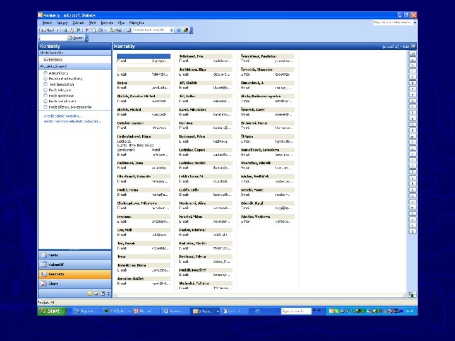Click the Shortcuts icon in navigation pane
The width and height of the screenshot is (455, 341).
pyautogui.click(x=102, y=294)
